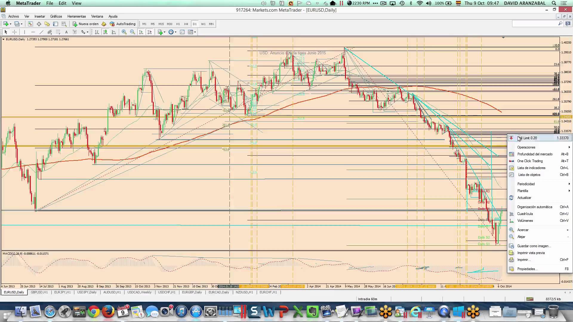Click the zoom out magnifier icon

133,32
